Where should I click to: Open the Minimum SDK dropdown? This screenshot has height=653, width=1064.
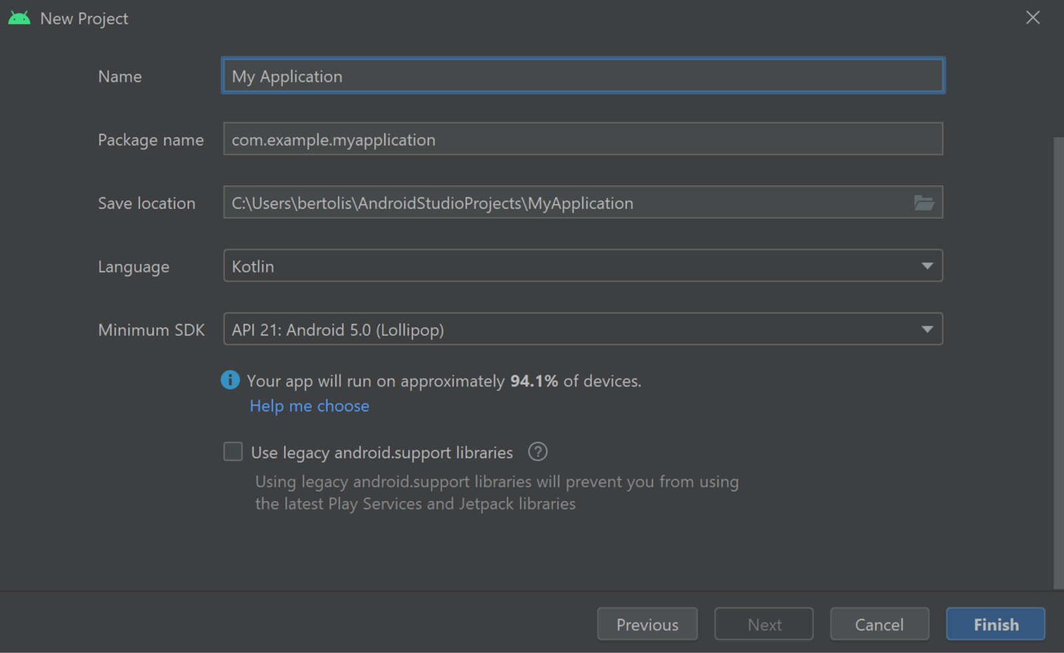(583, 329)
